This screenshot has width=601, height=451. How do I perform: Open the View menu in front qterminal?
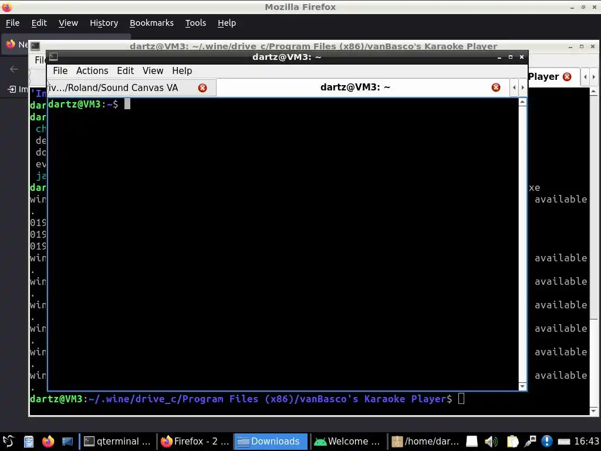(x=153, y=71)
